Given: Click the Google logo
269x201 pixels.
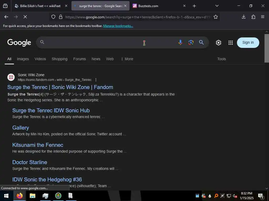Looking at the screenshot, I should [19, 43].
